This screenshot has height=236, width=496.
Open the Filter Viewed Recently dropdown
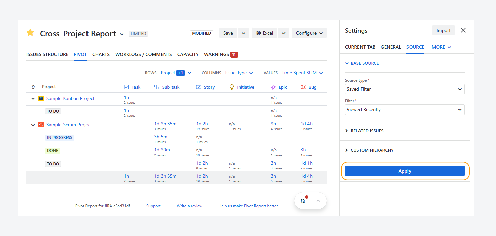point(405,110)
